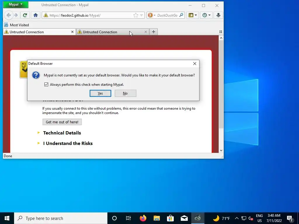Go to the Home page
This screenshot has width=299, height=224.
[35, 15]
